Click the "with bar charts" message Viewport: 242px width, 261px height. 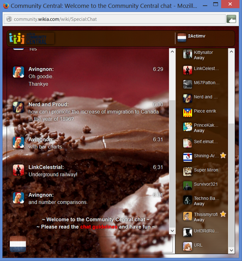(45, 147)
